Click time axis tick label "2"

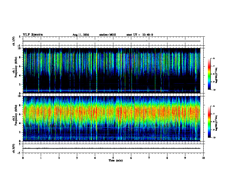(59, 158)
